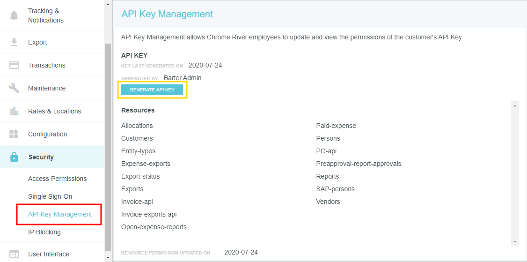Click the Security padlock icon

pyautogui.click(x=14, y=157)
